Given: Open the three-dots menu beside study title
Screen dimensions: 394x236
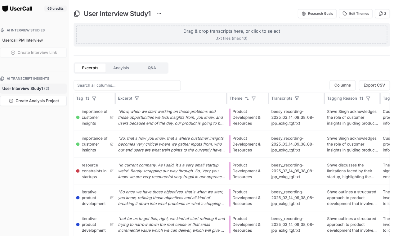Looking at the screenshot, I should click(x=159, y=14).
